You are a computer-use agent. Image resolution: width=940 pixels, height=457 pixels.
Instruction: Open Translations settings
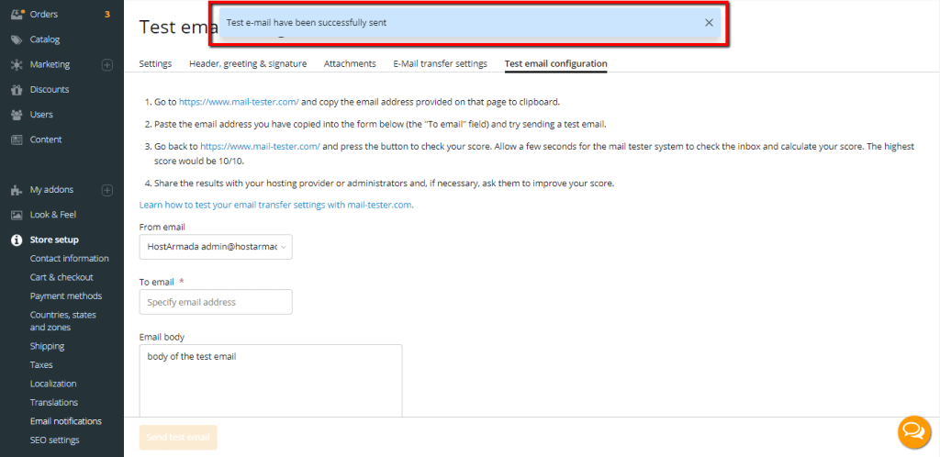point(54,403)
